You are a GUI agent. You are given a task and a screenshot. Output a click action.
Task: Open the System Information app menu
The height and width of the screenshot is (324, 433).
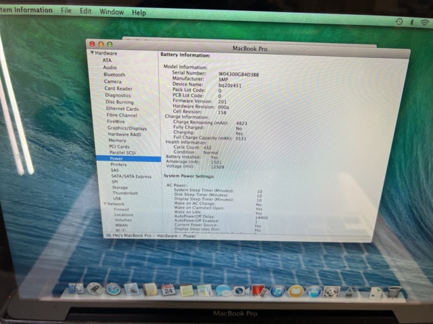point(26,10)
